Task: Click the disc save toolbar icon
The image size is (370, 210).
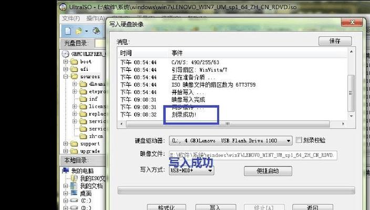Action: tap(96, 31)
